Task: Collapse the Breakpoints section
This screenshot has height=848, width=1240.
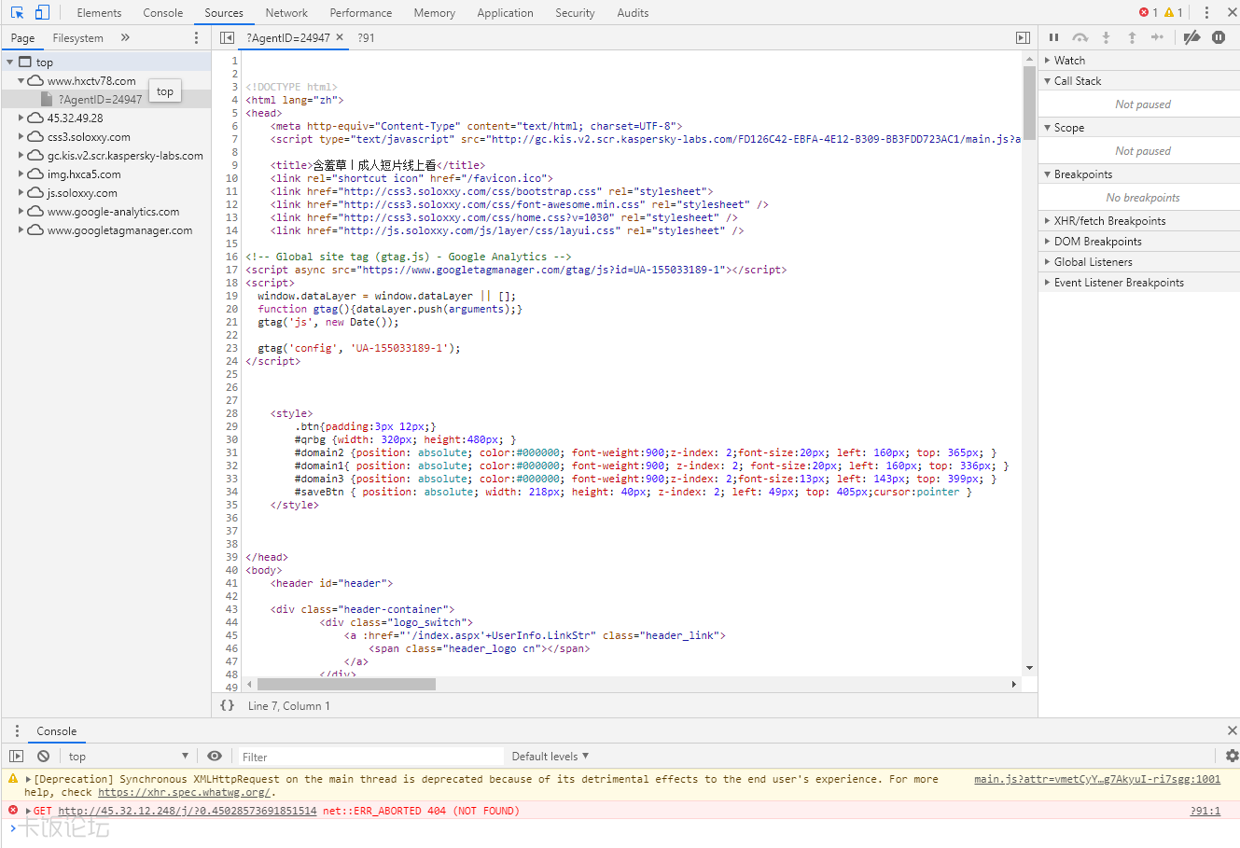Action: [x=1139, y=174]
